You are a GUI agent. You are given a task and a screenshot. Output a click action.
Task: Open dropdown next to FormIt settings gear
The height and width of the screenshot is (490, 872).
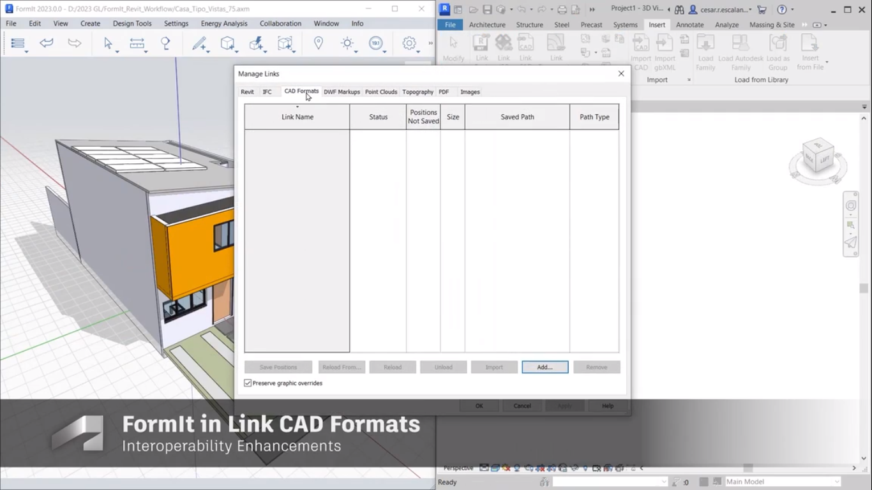pyautogui.click(x=417, y=51)
